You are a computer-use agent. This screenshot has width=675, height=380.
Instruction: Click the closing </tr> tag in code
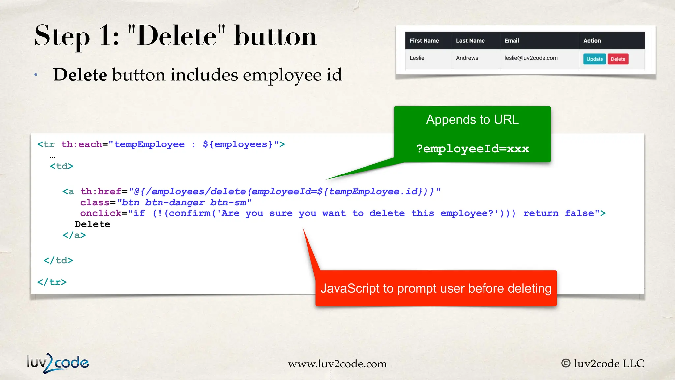(x=52, y=282)
